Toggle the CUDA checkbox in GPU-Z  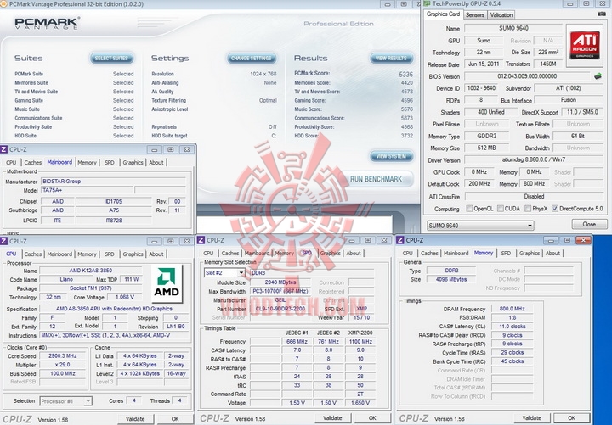501,209
